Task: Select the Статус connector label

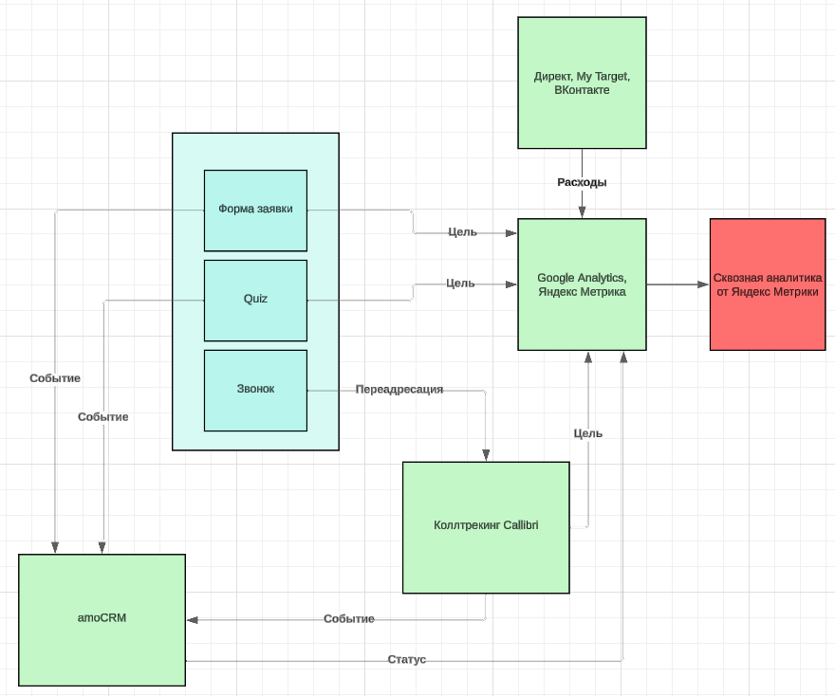Action: pos(406,659)
